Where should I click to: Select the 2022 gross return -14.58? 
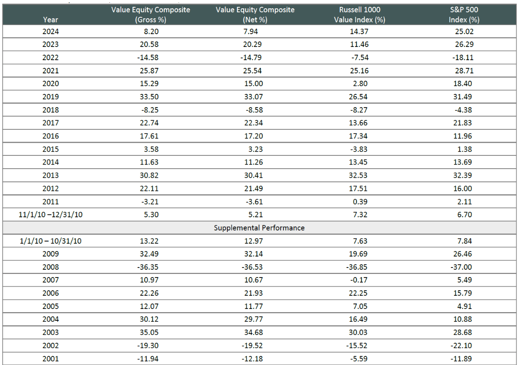coord(148,58)
